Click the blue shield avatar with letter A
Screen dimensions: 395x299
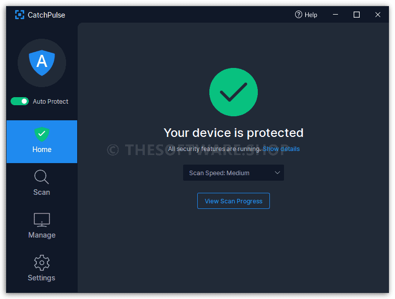tap(42, 63)
